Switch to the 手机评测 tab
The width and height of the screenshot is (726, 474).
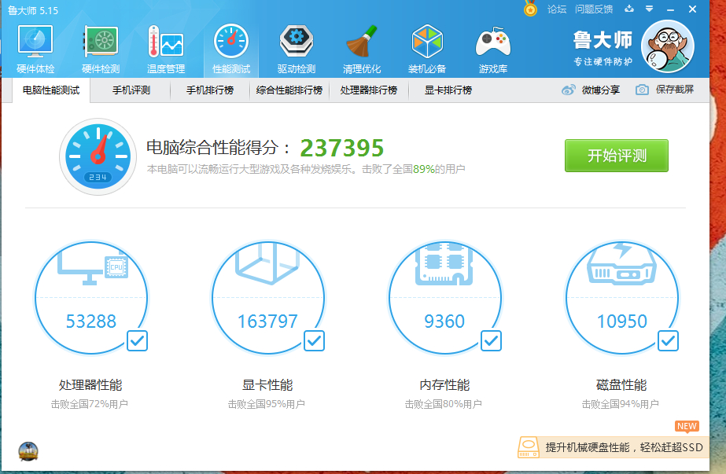coord(131,90)
